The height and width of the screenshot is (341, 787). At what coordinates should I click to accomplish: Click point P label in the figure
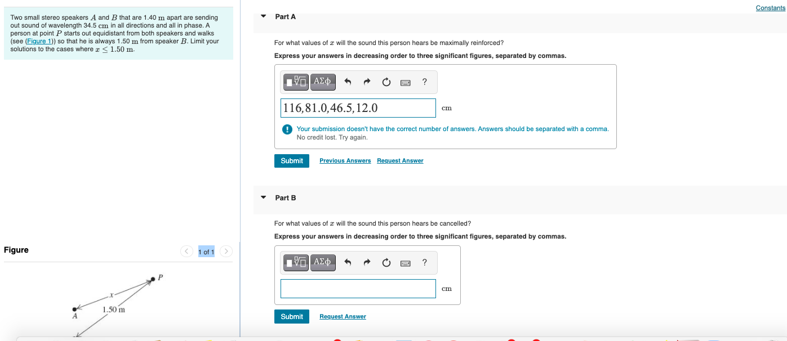click(160, 277)
